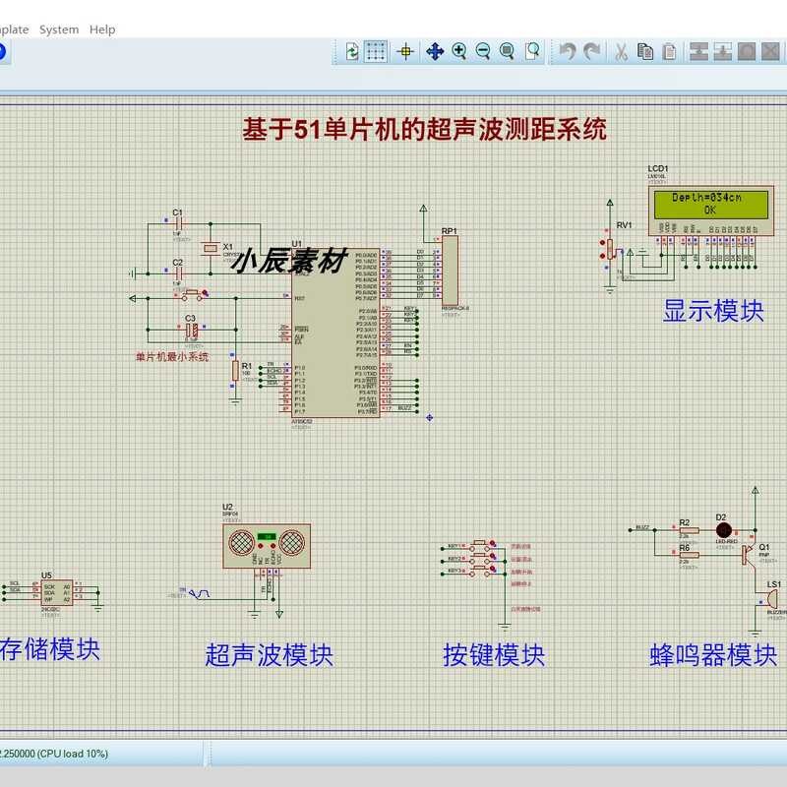
Task: Open the System menu
Action: coord(59,30)
